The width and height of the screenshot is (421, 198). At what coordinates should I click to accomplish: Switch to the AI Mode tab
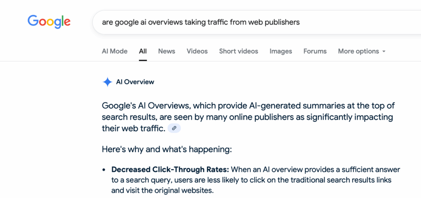point(115,51)
